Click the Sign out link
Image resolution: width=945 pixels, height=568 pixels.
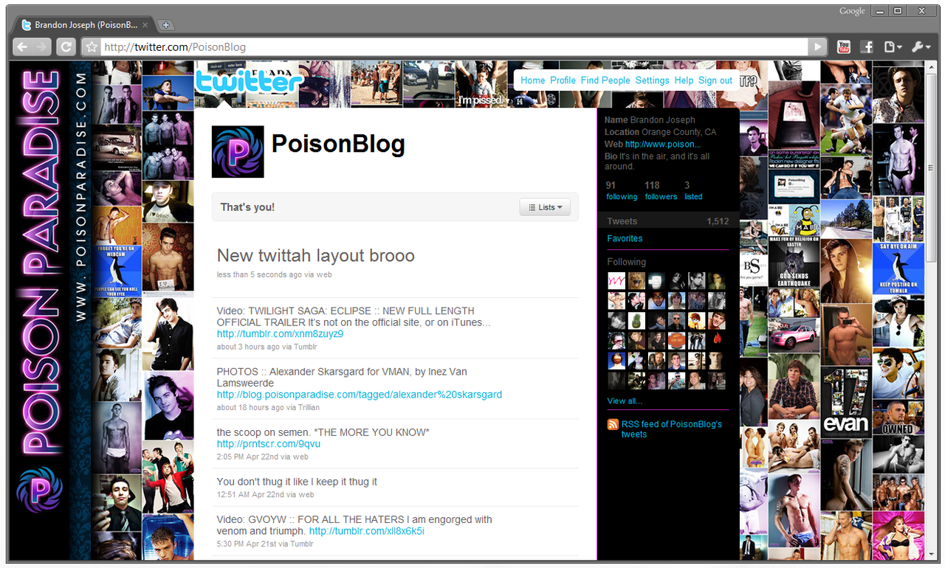(715, 80)
